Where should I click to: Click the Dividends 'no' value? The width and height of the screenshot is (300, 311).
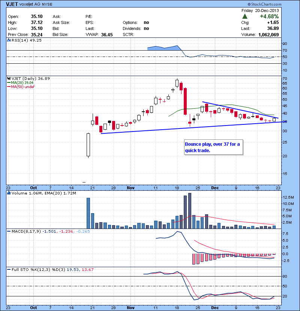(x=146, y=28)
